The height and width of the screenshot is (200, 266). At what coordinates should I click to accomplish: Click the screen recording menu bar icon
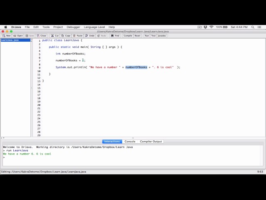coord(199,27)
